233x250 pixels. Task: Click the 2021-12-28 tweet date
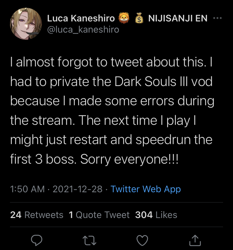(77, 189)
